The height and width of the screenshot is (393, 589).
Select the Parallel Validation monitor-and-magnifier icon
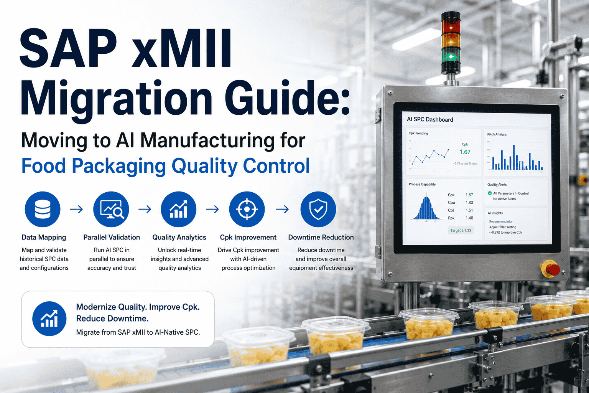point(111,209)
